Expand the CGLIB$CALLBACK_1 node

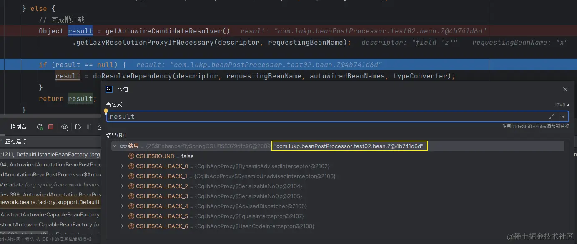click(122, 176)
